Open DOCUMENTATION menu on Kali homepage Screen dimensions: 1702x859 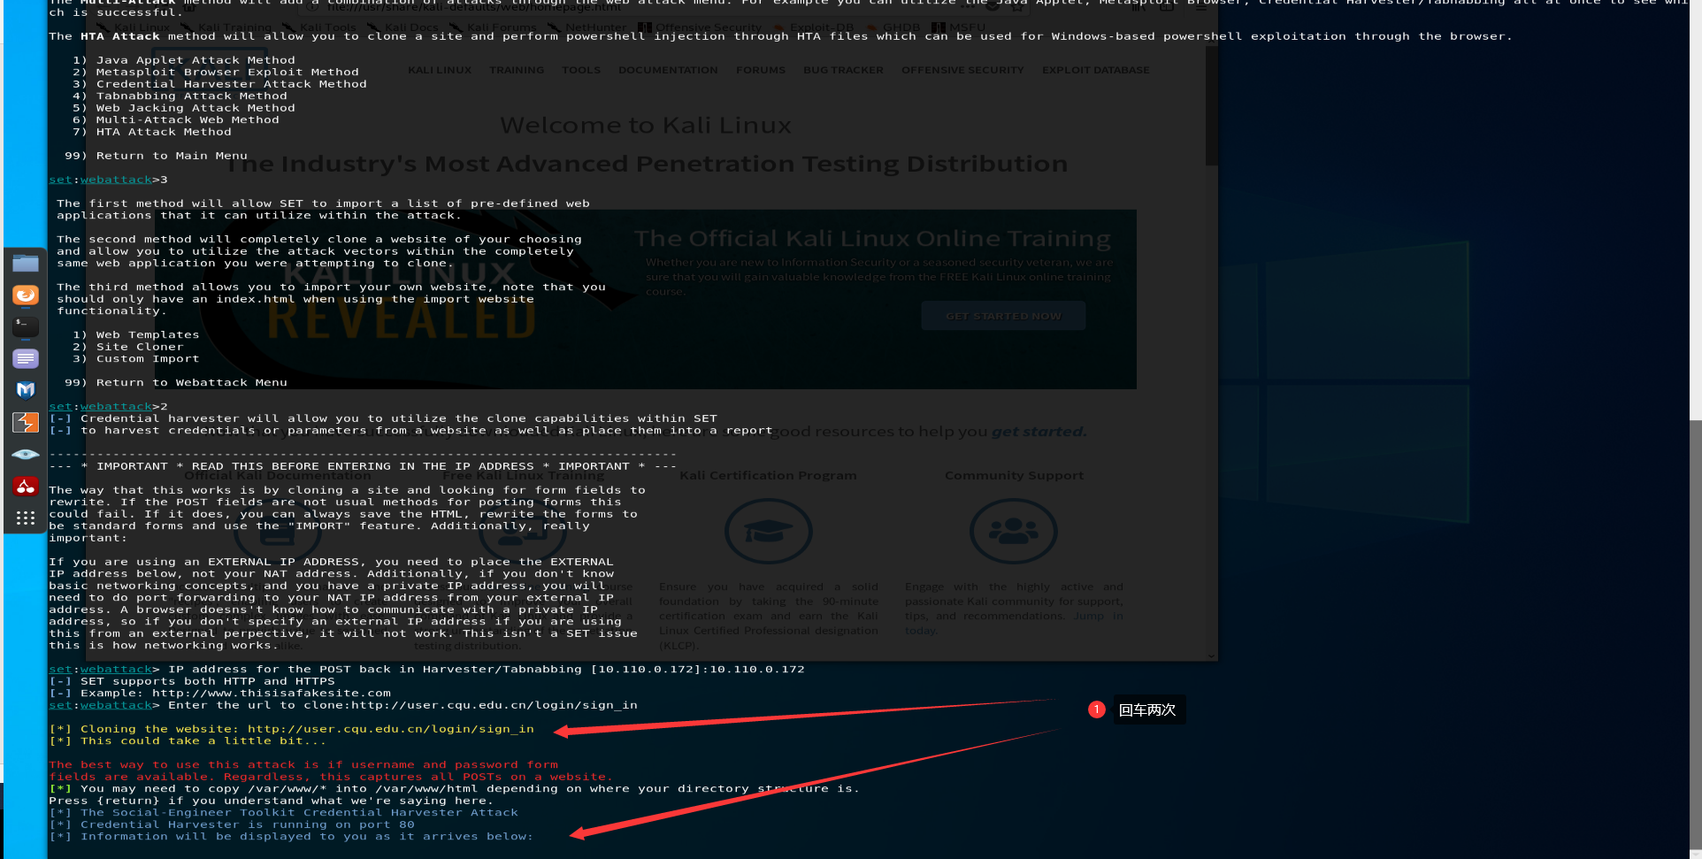tap(668, 70)
